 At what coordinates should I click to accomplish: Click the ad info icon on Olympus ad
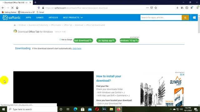[181, 75]
